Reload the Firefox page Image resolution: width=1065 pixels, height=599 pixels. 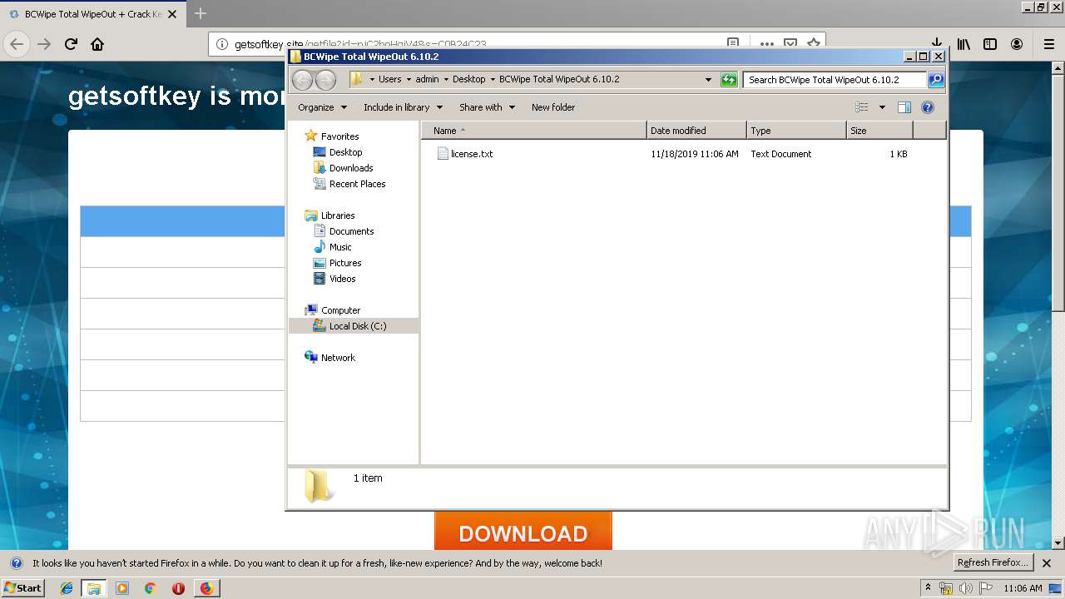click(x=71, y=44)
